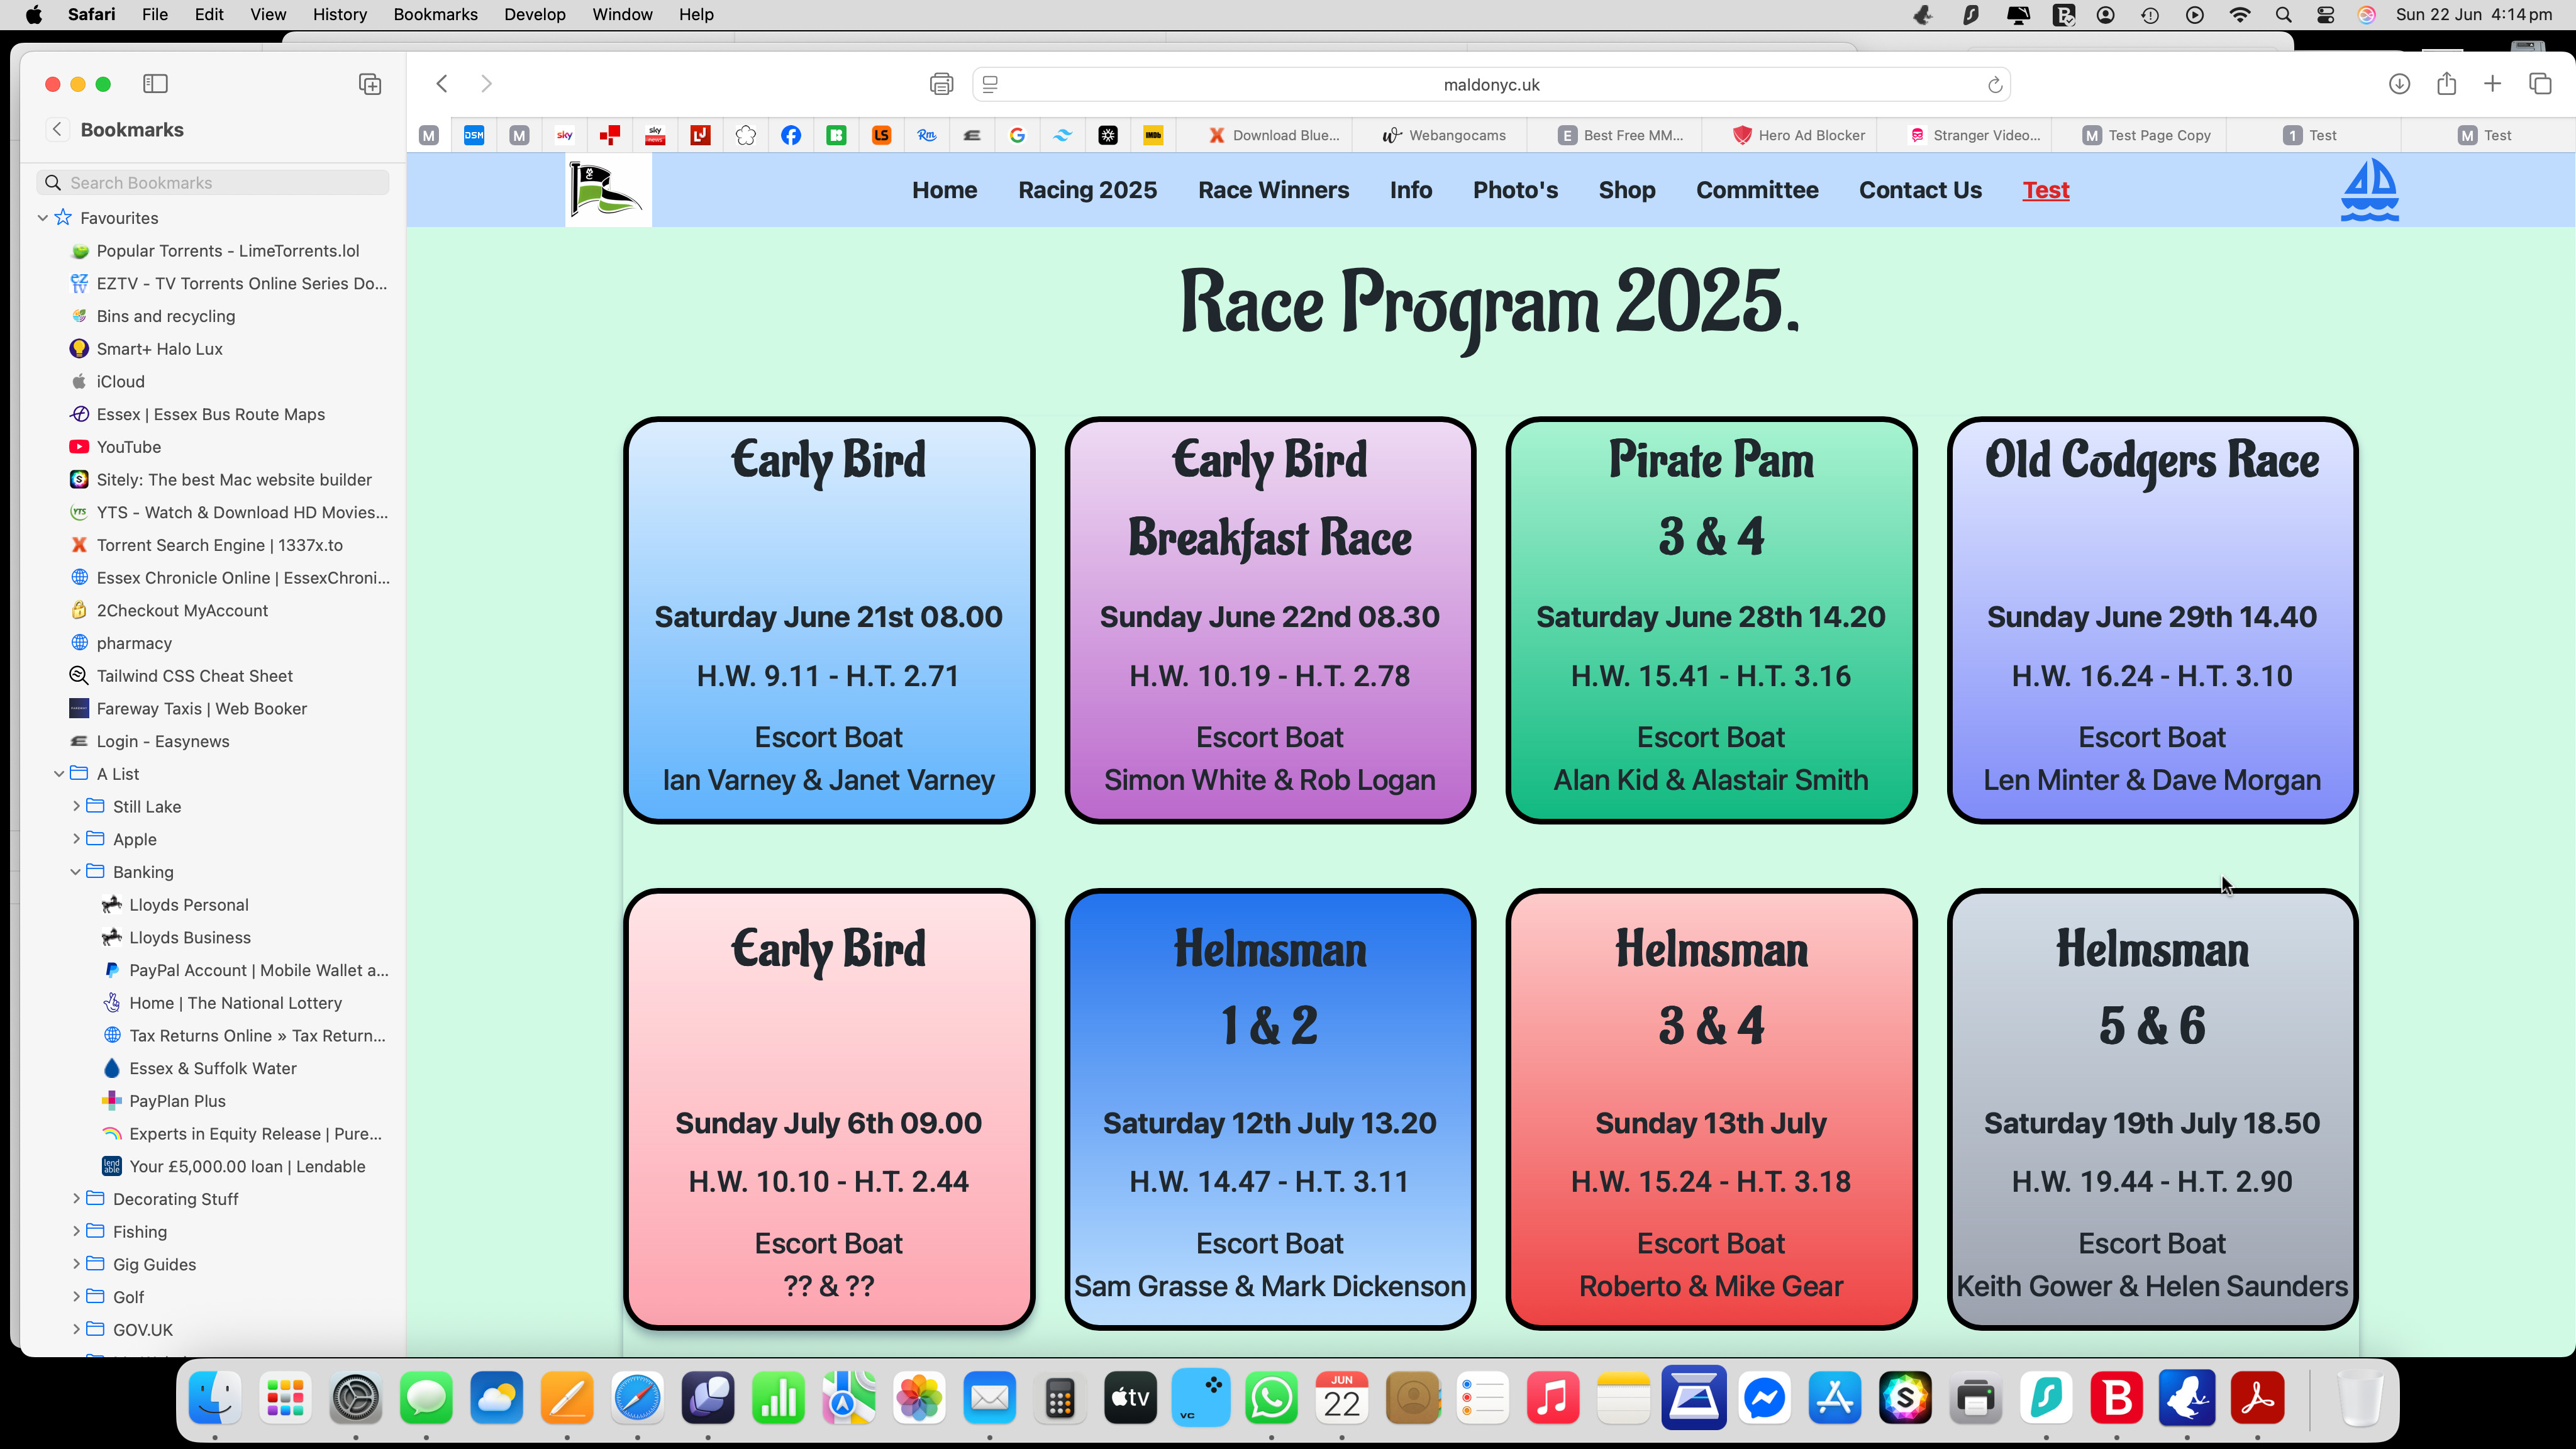
Task: Open the Contact Us nav link
Action: (x=1920, y=190)
